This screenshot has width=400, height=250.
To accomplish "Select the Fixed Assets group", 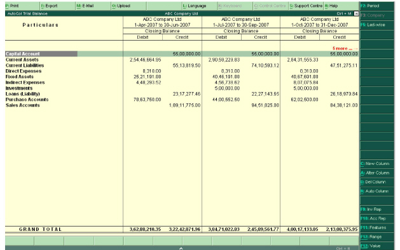I will click(x=182, y=77).
